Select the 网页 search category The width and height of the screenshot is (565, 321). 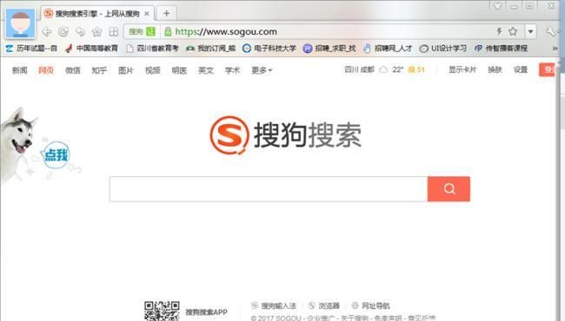[x=46, y=70]
